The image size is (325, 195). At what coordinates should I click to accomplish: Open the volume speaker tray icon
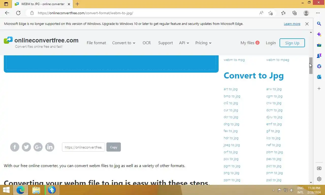292,190
